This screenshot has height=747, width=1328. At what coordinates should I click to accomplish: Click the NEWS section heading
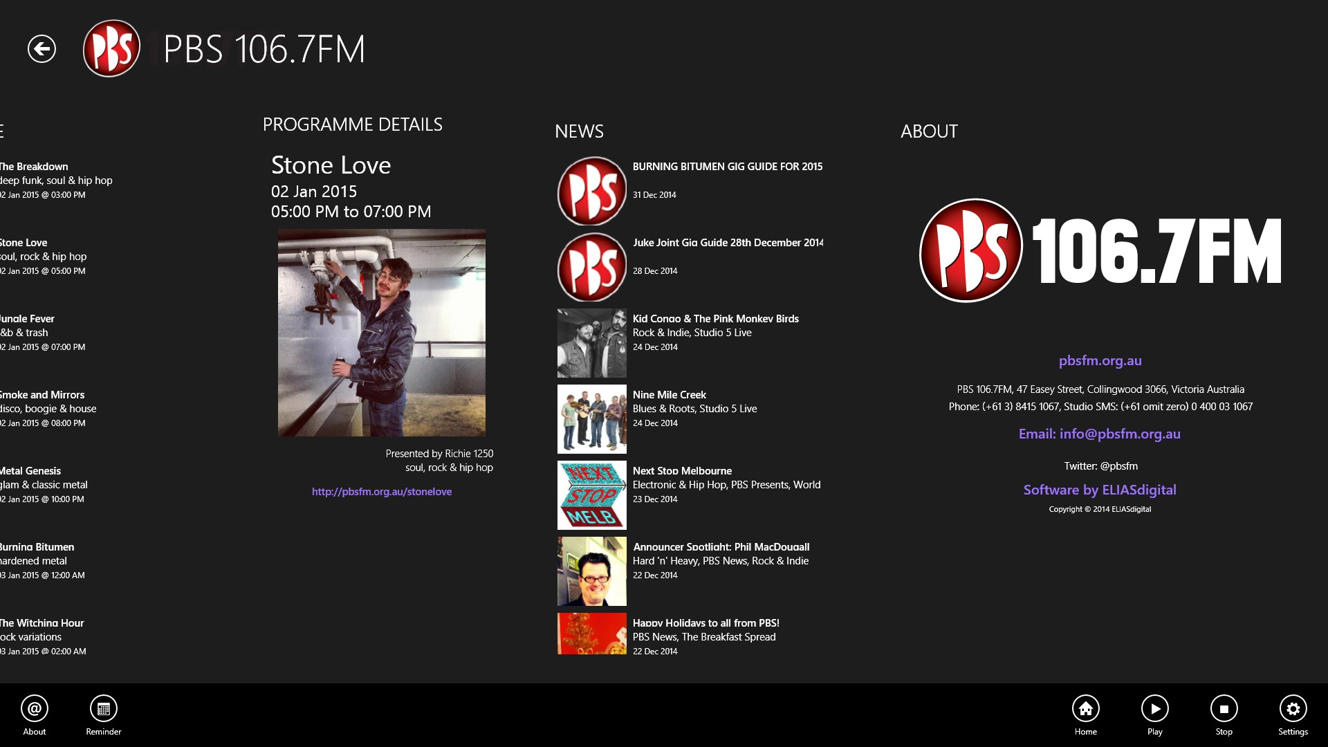pyautogui.click(x=579, y=131)
